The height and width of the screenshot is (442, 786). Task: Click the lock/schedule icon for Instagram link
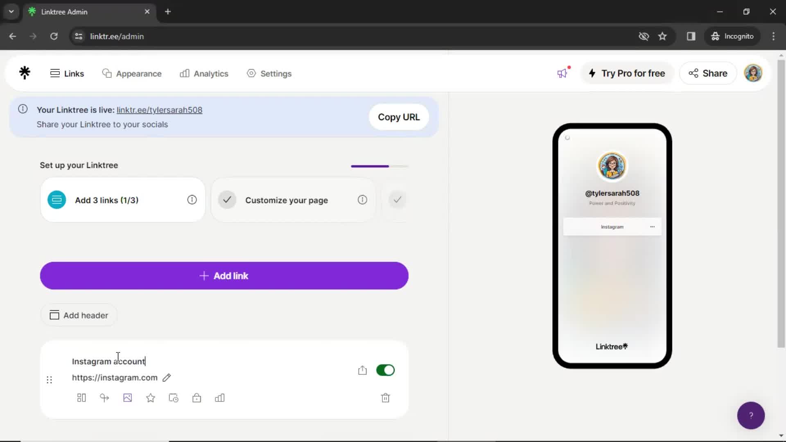coord(197,398)
